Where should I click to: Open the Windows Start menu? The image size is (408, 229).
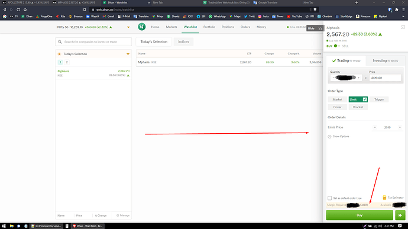tap(4, 226)
